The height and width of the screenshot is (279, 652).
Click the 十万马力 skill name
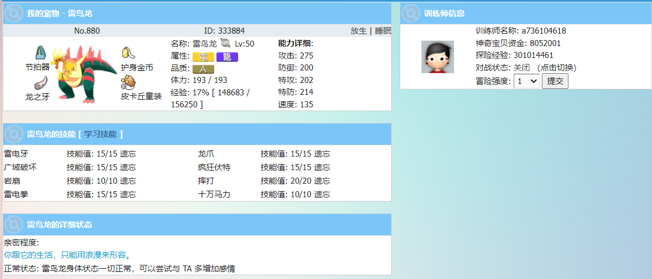click(214, 194)
